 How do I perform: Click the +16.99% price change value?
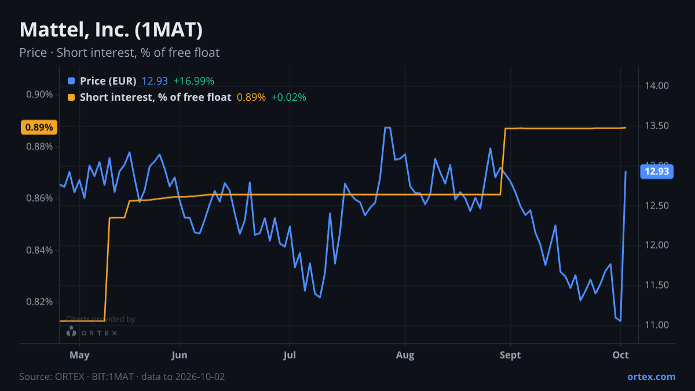(193, 81)
